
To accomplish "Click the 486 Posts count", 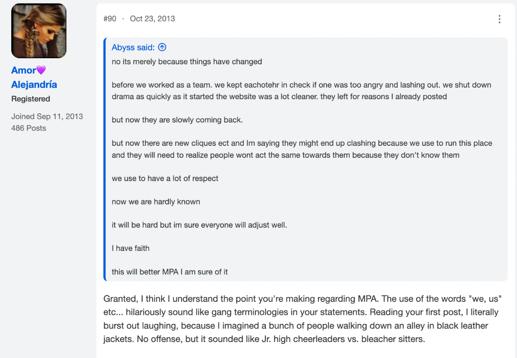I will 28,128.
